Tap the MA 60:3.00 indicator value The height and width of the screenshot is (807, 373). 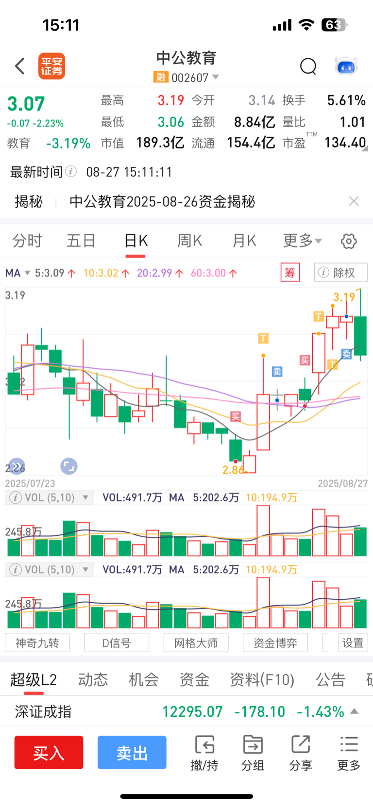click(214, 273)
